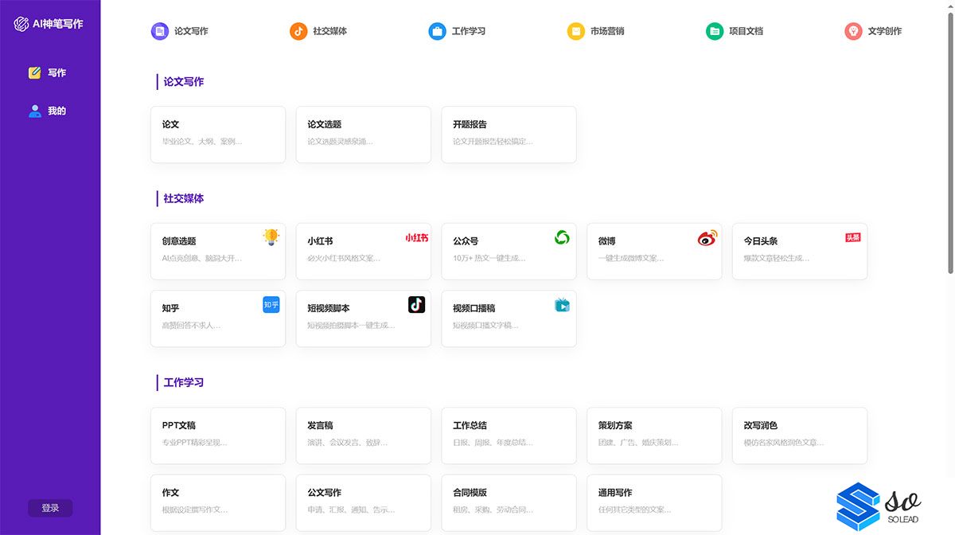Open the 通用写作 card
Image resolution: width=955 pixels, height=535 pixels.
click(x=654, y=503)
